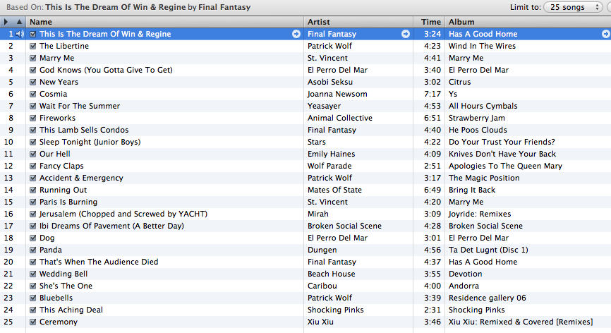This screenshot has width=611, height=333.
Task: Click album Apologies To The Queen Mary
Action: pos(505,166)
